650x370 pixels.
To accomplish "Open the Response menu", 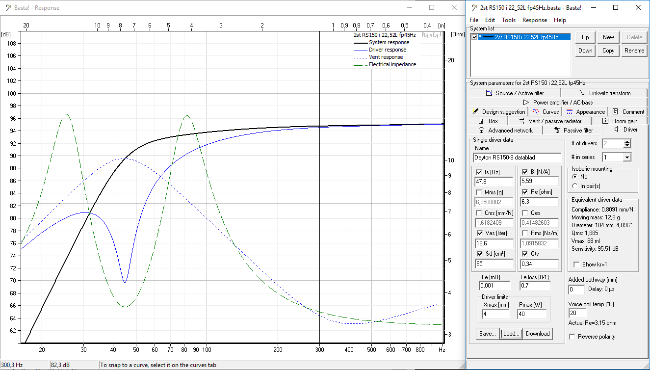I will 535,20.
